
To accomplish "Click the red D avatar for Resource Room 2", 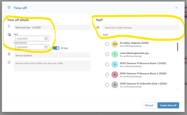I will (115, 75).
